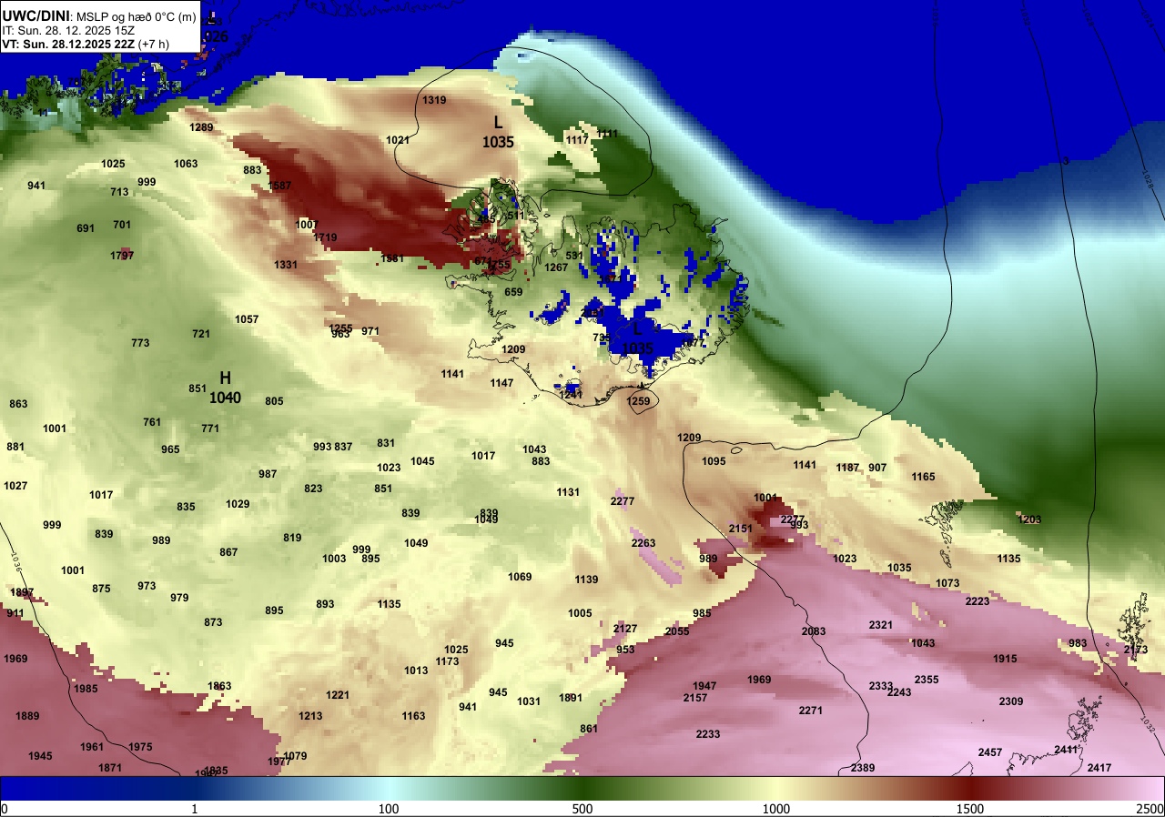
Task: Click the height value 691
Action: (86, 228)
